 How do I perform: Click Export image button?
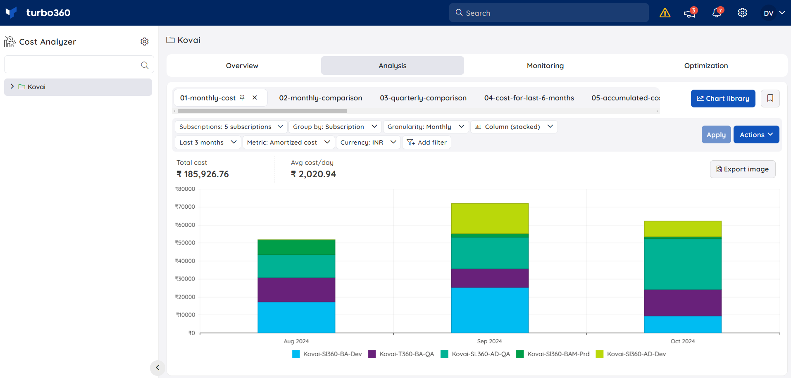pos(743,169)
